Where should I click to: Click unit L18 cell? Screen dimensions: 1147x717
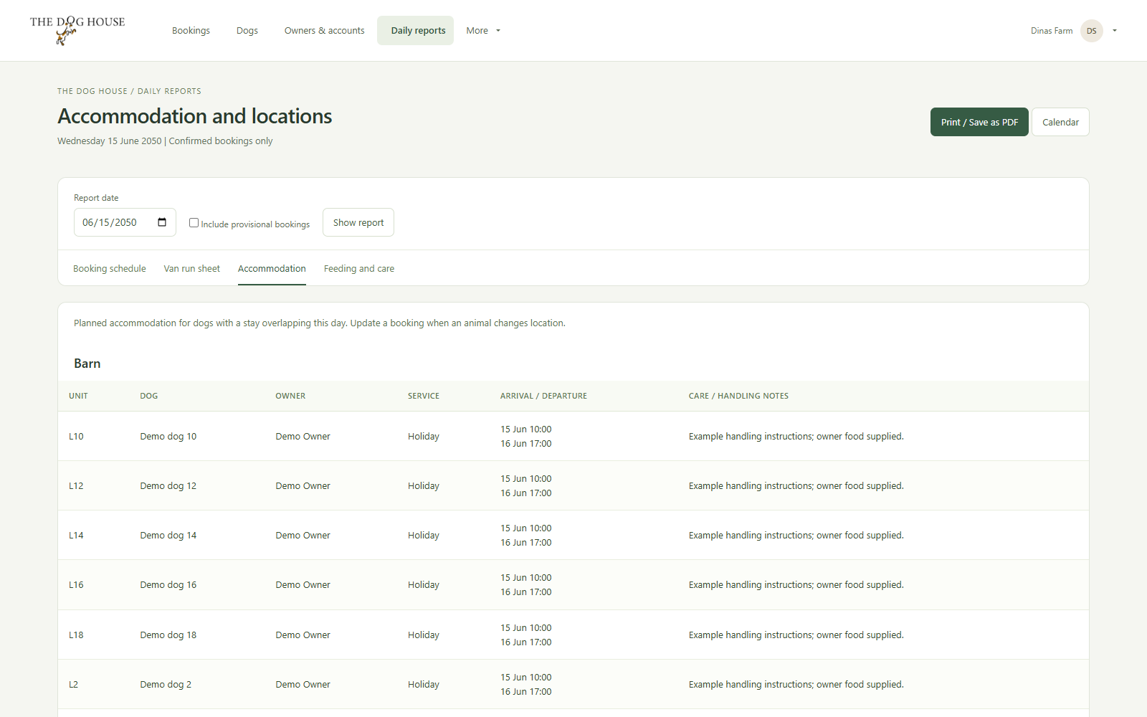pyautogui.click(x=76, y=635)
